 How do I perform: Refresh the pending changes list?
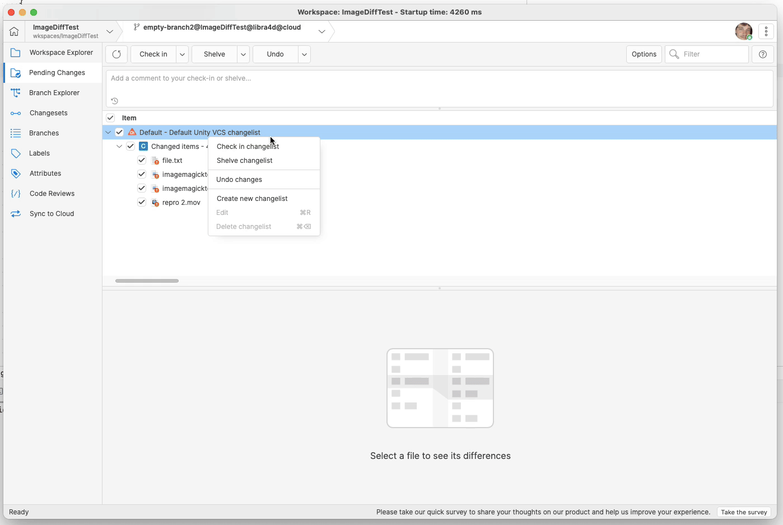(116, 54)
